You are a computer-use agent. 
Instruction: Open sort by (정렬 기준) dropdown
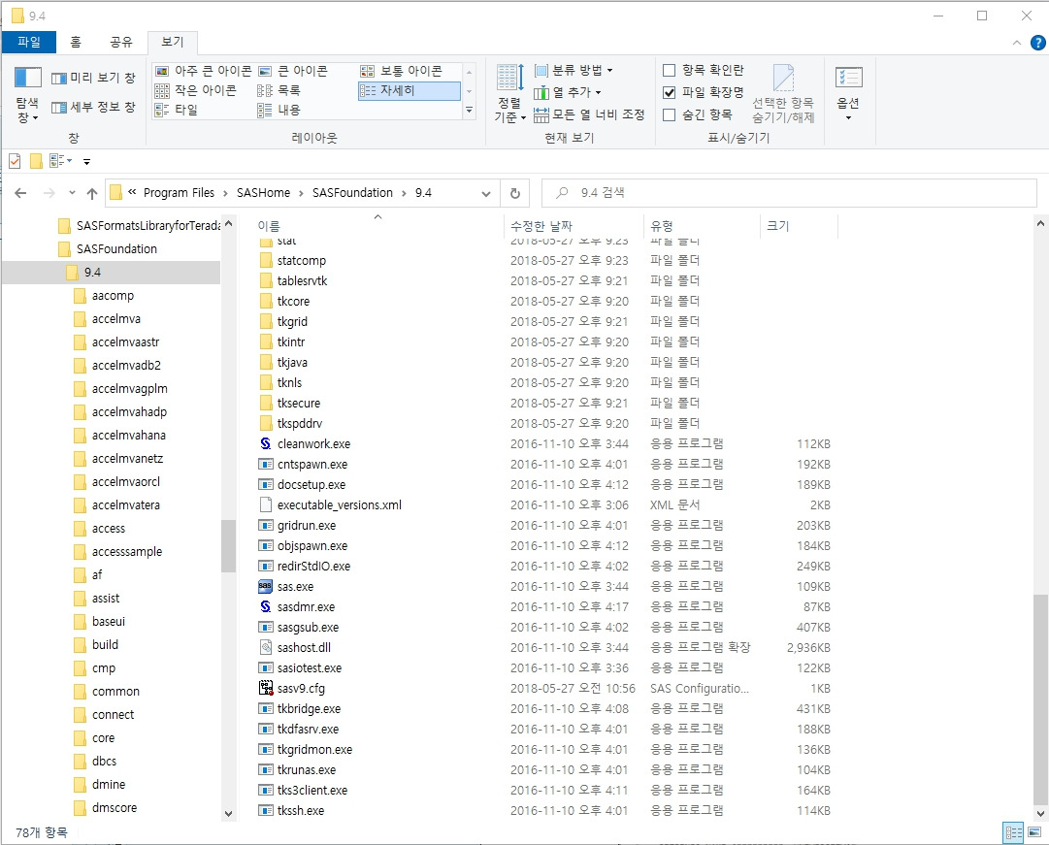point(509,94)
